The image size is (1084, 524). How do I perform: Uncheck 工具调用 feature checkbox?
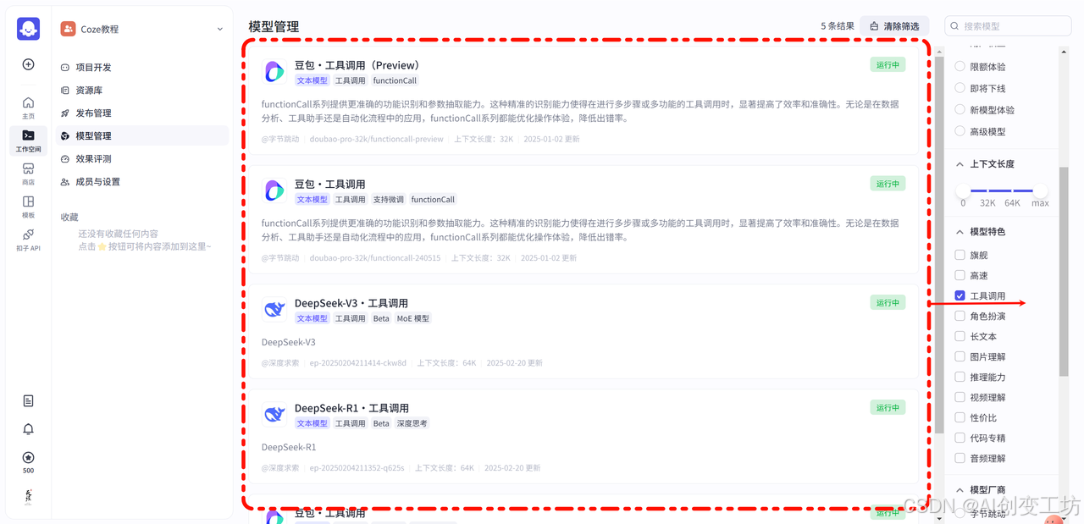960,295
